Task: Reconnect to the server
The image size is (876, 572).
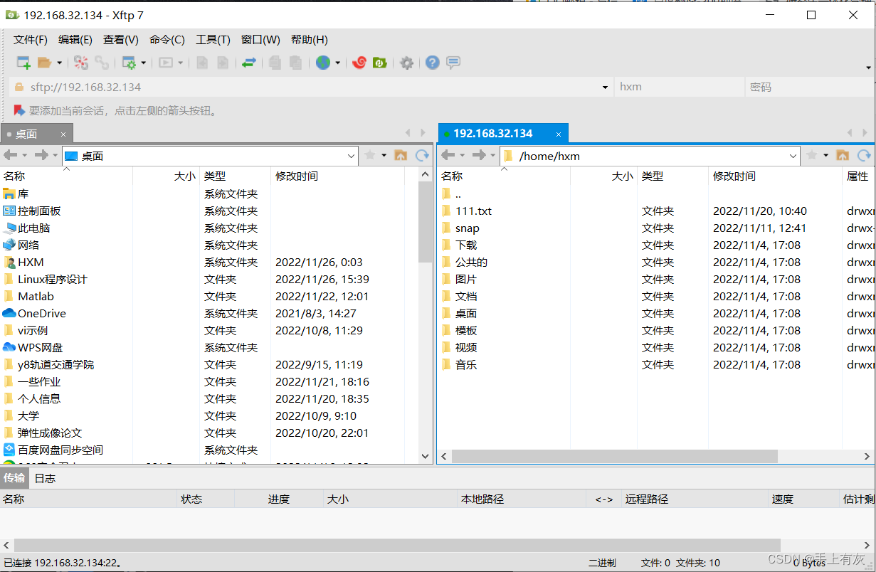Action: point(102,63)
